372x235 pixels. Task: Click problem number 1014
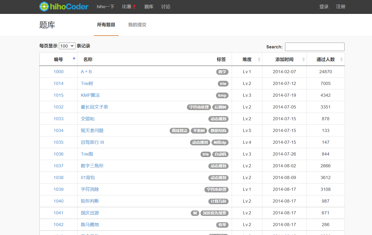59,83
